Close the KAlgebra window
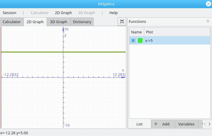This screenshot has width=212, height=136. [208, 4]
